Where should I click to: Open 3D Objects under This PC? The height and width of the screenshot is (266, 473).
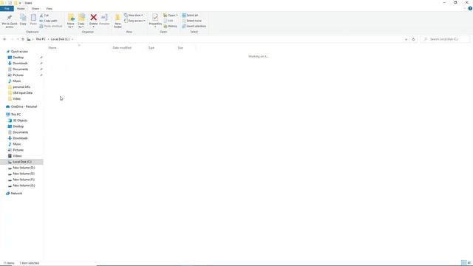pyautogui.click(x=20, y=120)
